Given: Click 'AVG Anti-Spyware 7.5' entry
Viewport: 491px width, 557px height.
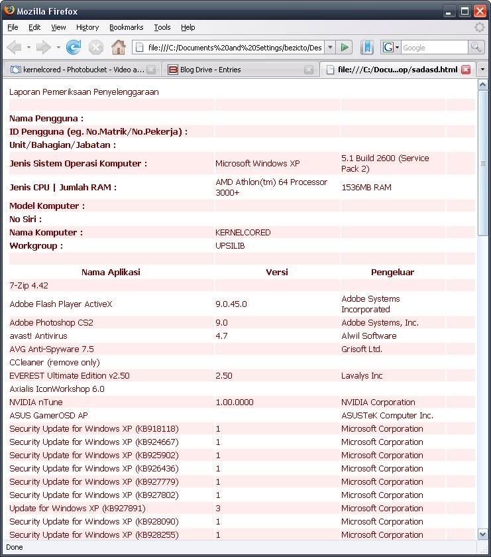Looking at the screenshot, I should pos(52,349).
